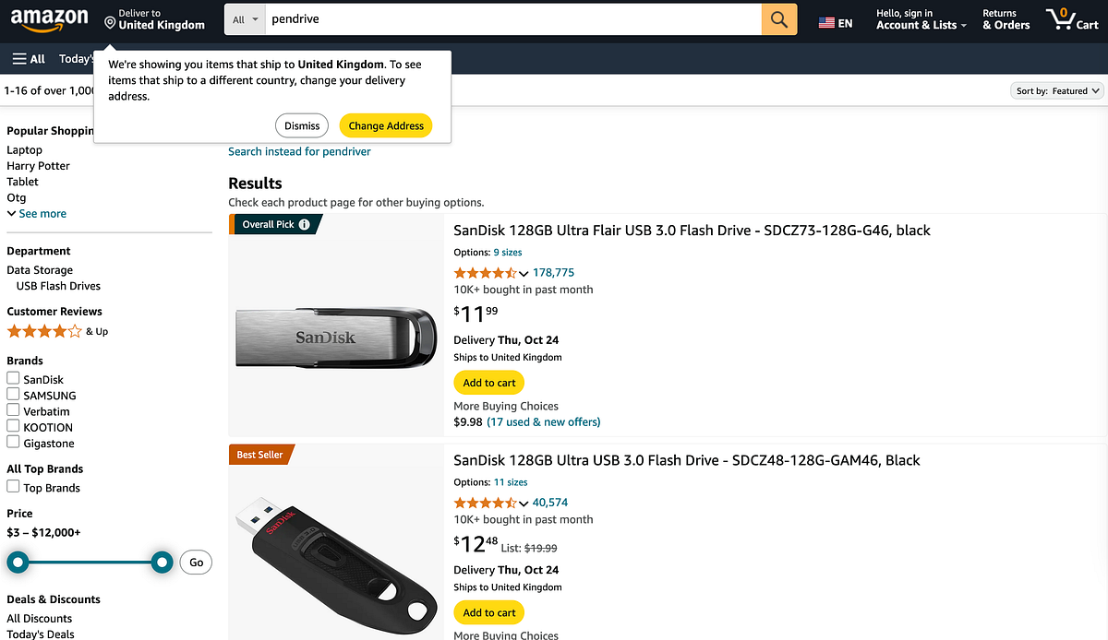Click the yellow Change Address button
This screenshot has width=1108, height=640.
point(385,125)
